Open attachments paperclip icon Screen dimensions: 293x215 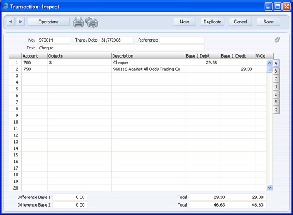[277, 39]
